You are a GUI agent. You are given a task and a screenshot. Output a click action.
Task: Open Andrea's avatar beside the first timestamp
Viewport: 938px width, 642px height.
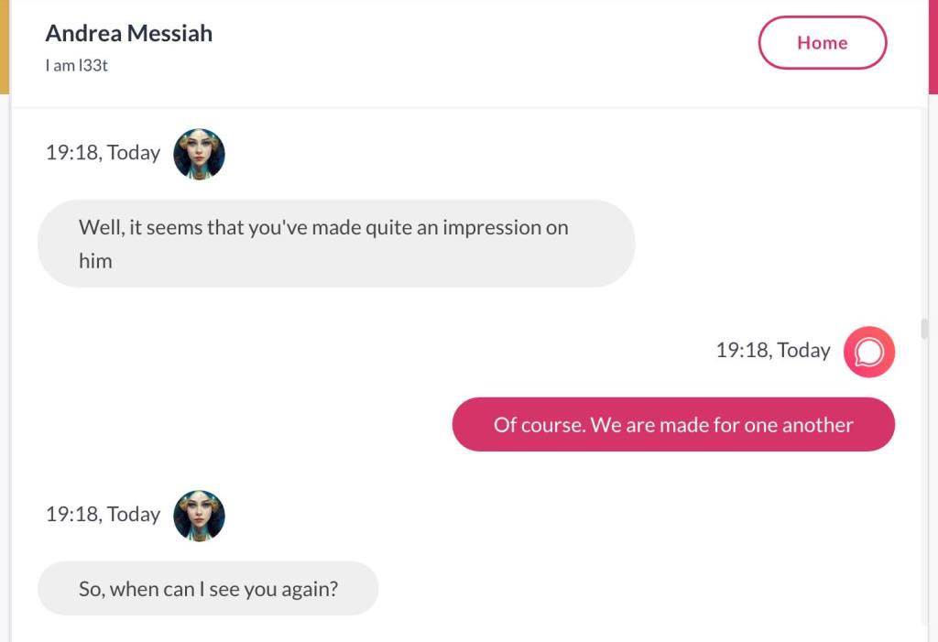click(199, 154)
